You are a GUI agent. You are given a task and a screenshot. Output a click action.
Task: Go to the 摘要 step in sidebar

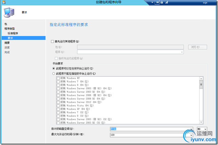click(x=7, y=43)
